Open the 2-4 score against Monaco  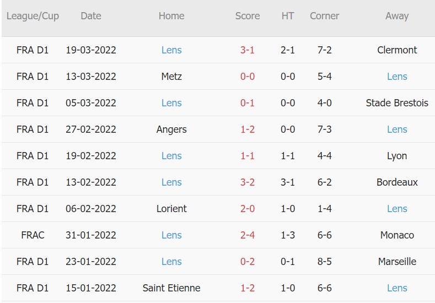[247, 235]
